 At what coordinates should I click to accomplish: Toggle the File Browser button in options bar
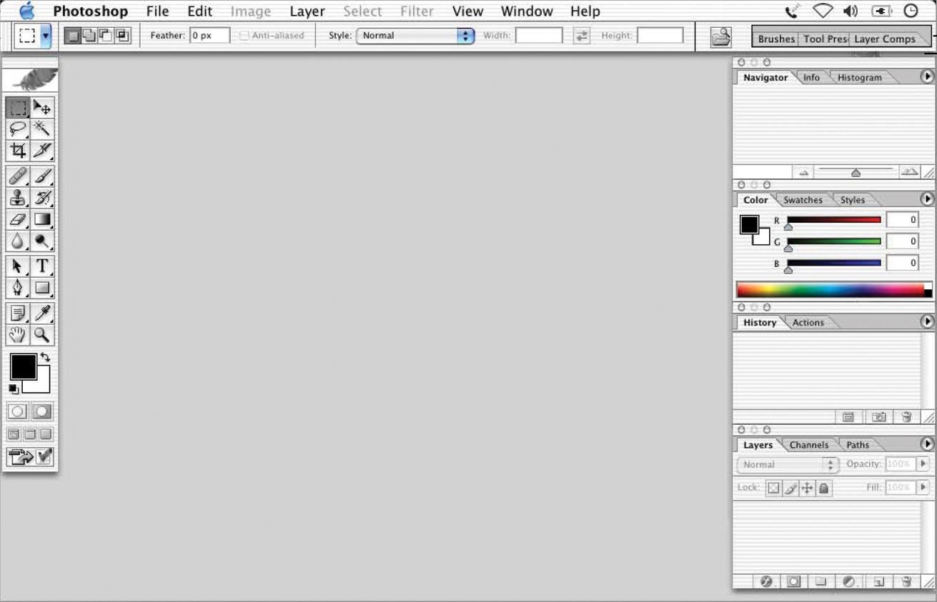coord(721,36)
